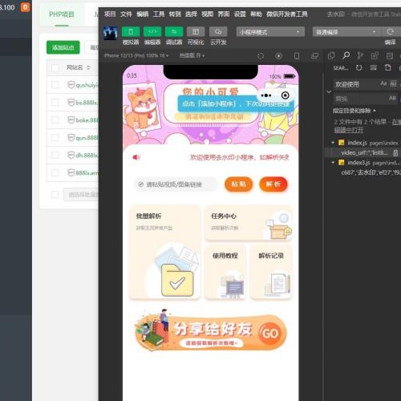Toggle Match Whole Word in search box
The image size is (401, 401).
[393, 83]
